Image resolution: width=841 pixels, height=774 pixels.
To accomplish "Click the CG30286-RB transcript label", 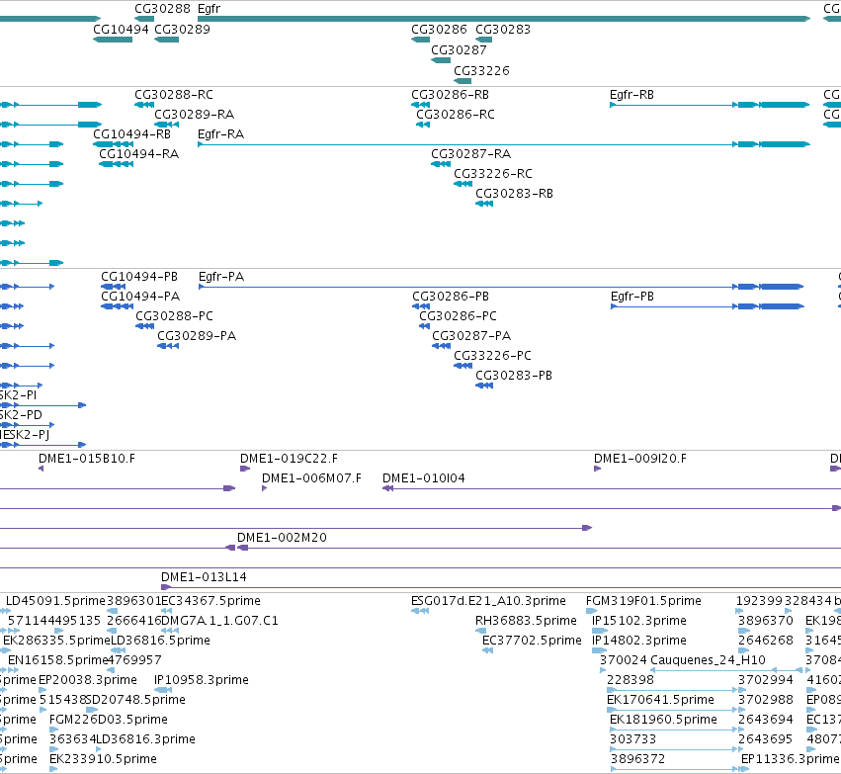I will (450, 95).
